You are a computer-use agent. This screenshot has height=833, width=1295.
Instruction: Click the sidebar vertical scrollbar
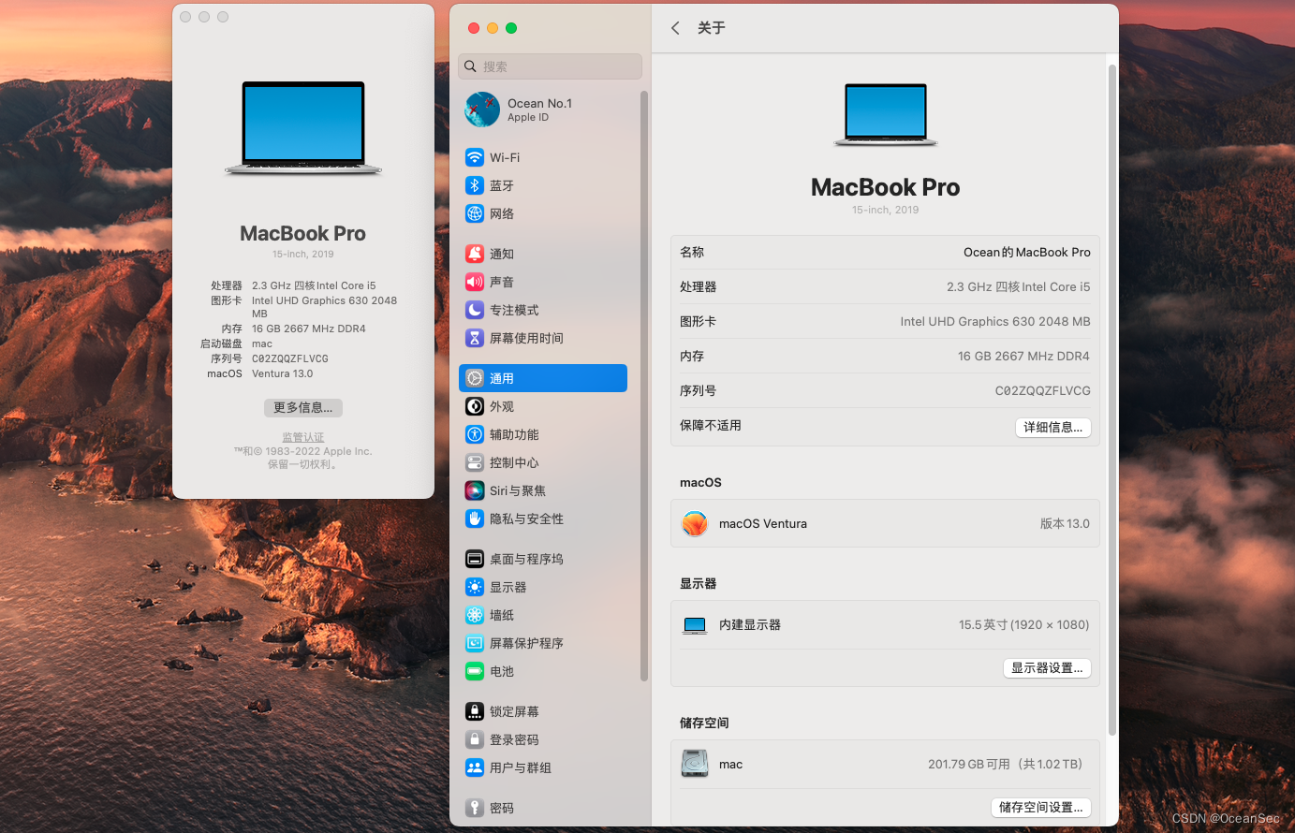click(x=644, y=386)
